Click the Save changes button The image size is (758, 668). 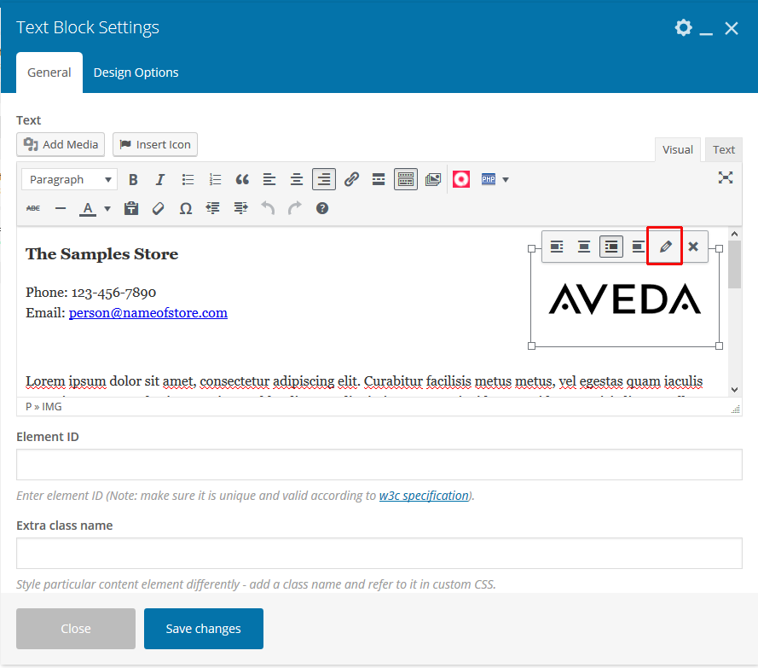point(203,629)
